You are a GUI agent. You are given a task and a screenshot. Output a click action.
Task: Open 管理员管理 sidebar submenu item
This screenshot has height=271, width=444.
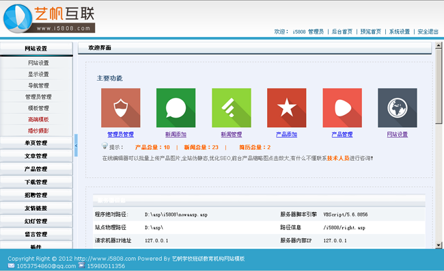[38, 96]
